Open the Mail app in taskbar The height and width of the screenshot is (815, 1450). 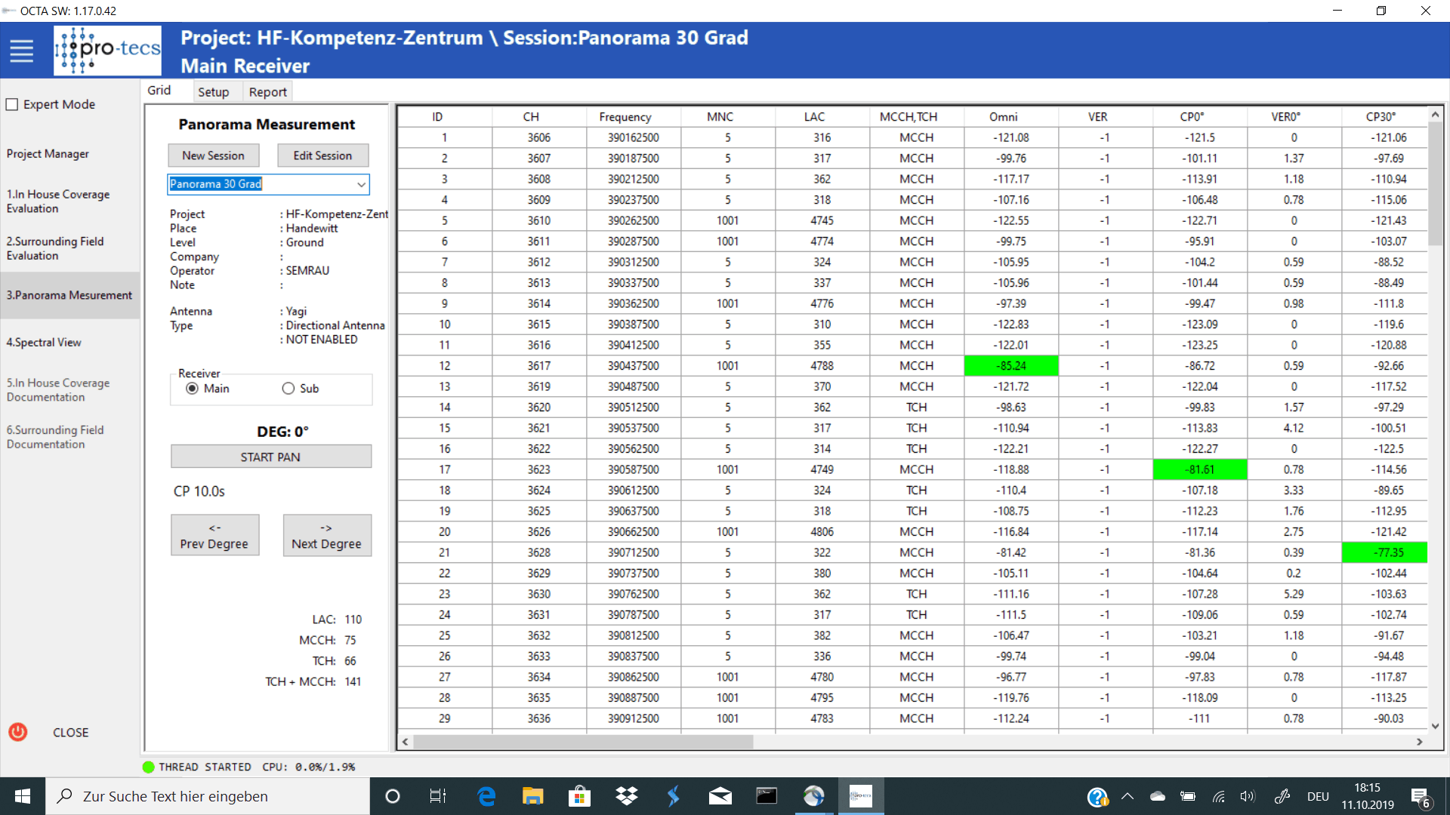pyautogui.click(x=720, y=796)
